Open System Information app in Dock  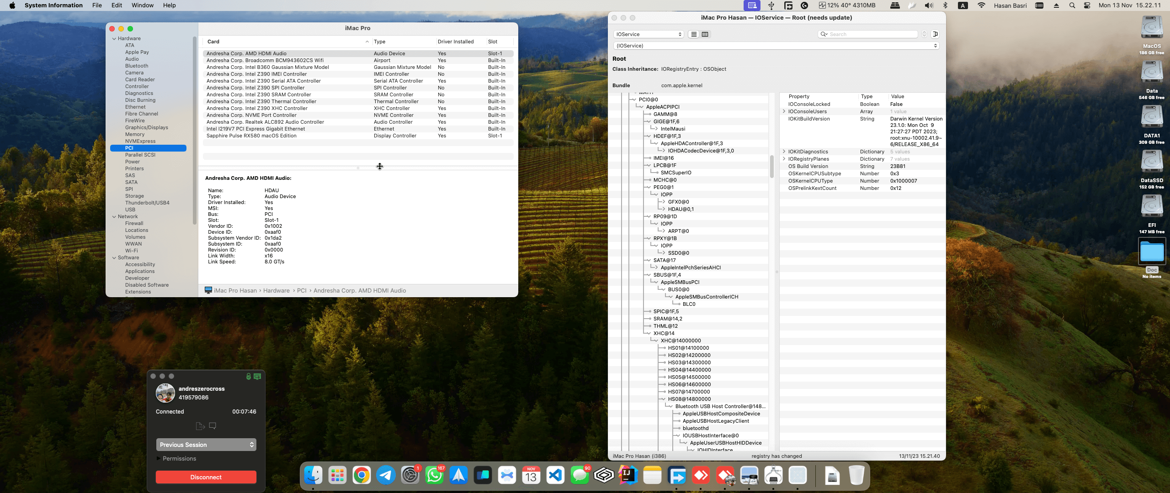(773, 476)
